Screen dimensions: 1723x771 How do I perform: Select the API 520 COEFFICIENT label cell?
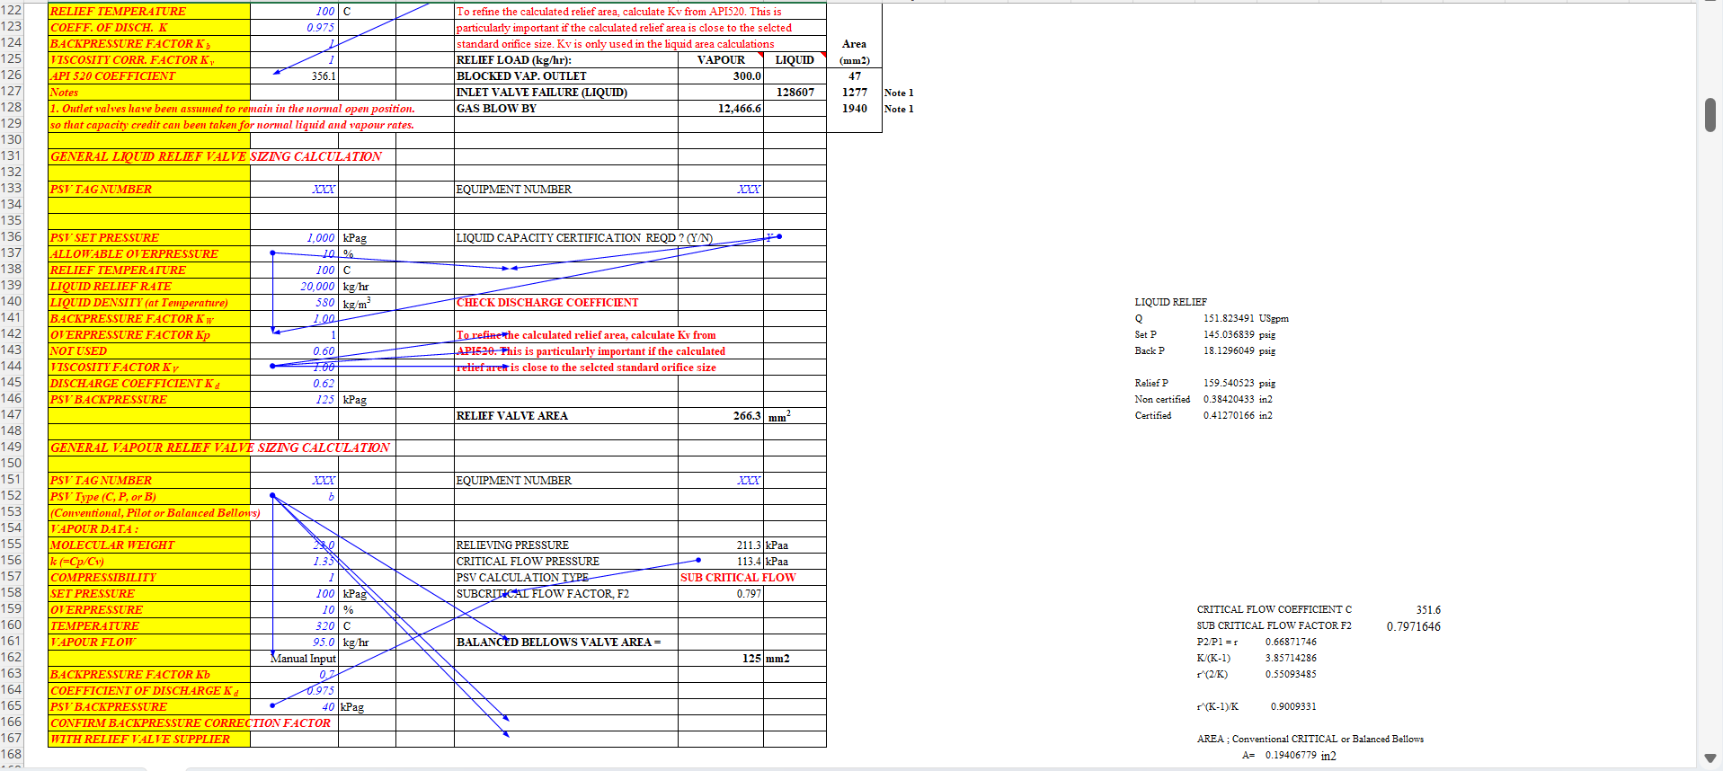149,76
